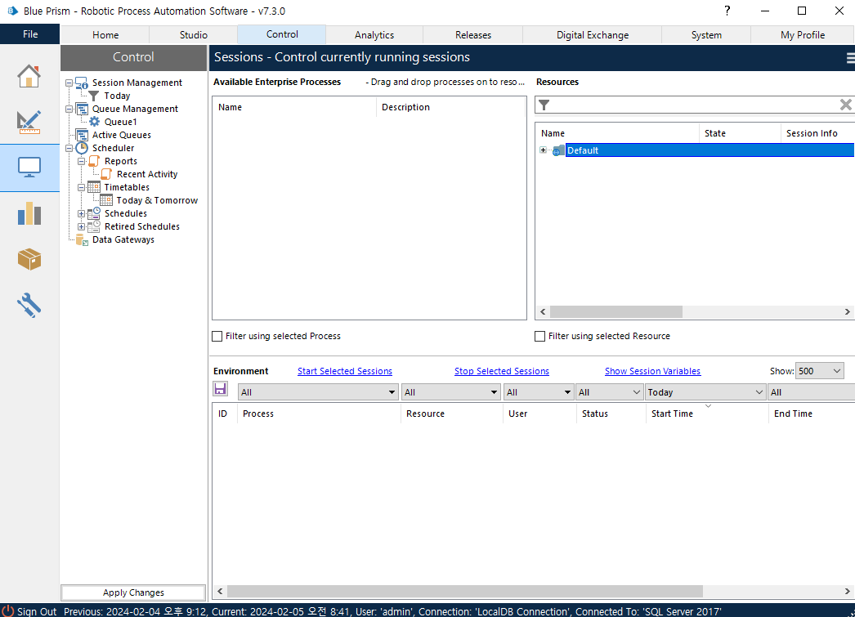855x617 pixels.
Task: Click the Apply Changes button
Action: (133, 592)
